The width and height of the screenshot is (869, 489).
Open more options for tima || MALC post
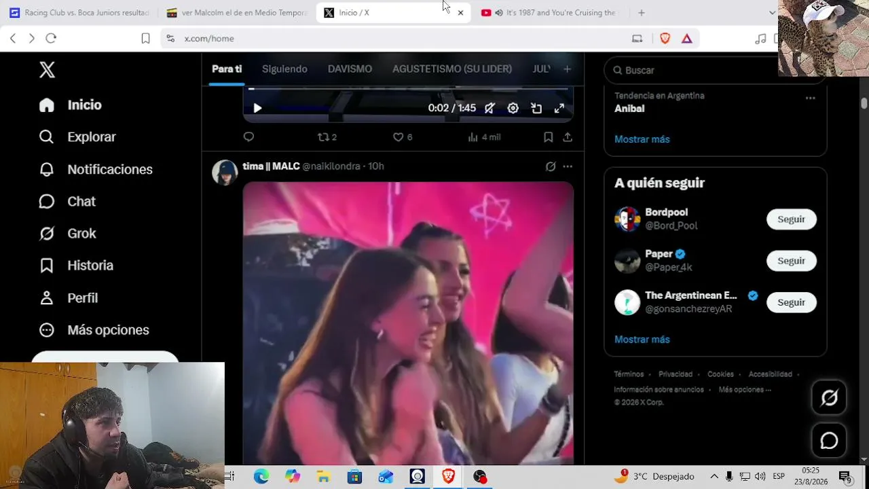568,166
